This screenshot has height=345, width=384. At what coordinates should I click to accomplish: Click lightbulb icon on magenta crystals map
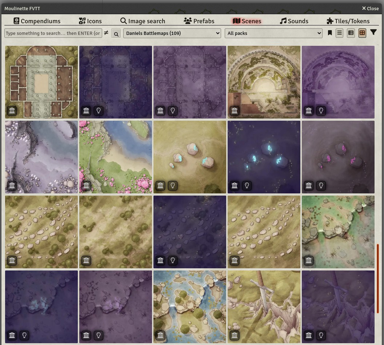coord(321,186)
